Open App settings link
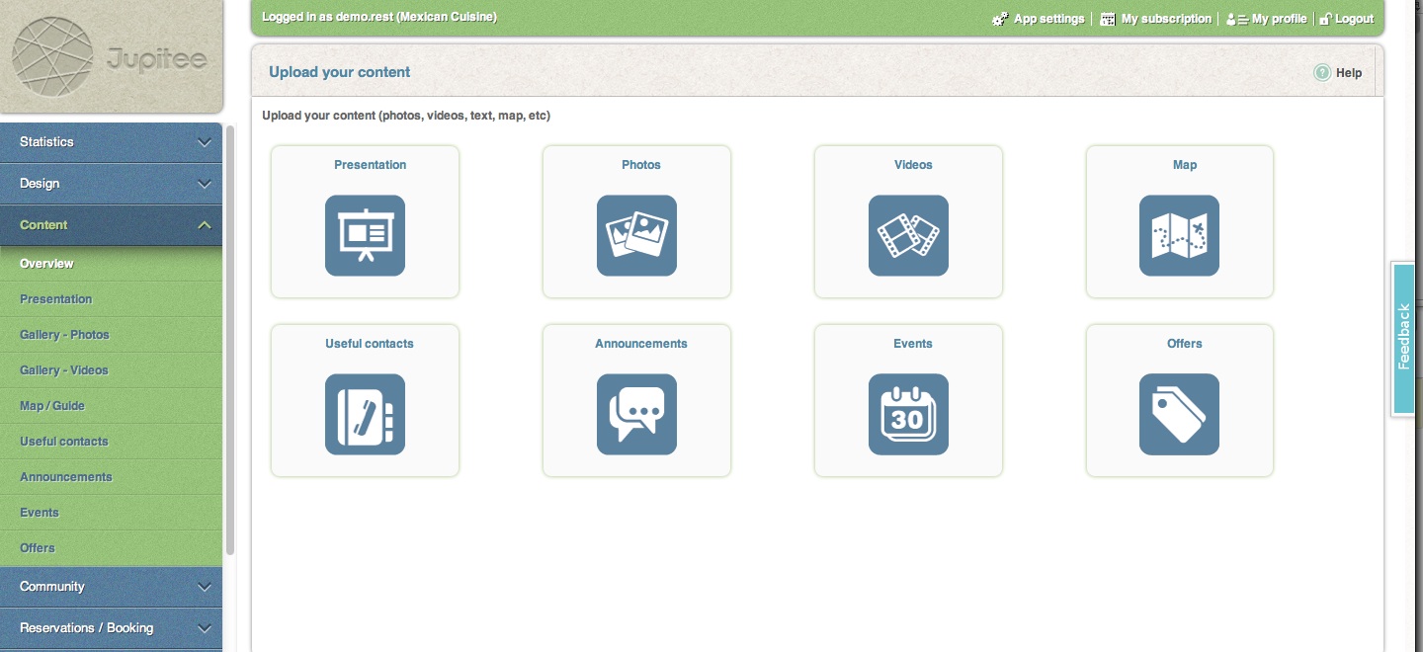 (1047, 19)
